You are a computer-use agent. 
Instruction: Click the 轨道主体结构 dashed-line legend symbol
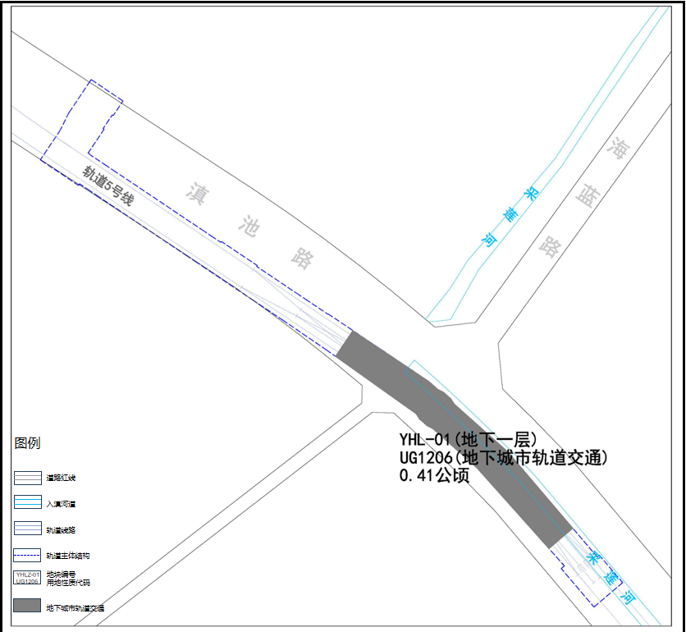[27, 555]
